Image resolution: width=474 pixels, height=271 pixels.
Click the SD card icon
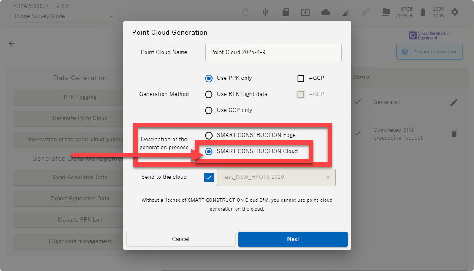click(285, 12)
